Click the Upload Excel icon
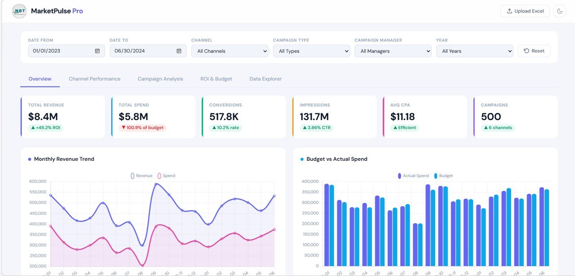575x276 pixels. click(x=509, y=11)
